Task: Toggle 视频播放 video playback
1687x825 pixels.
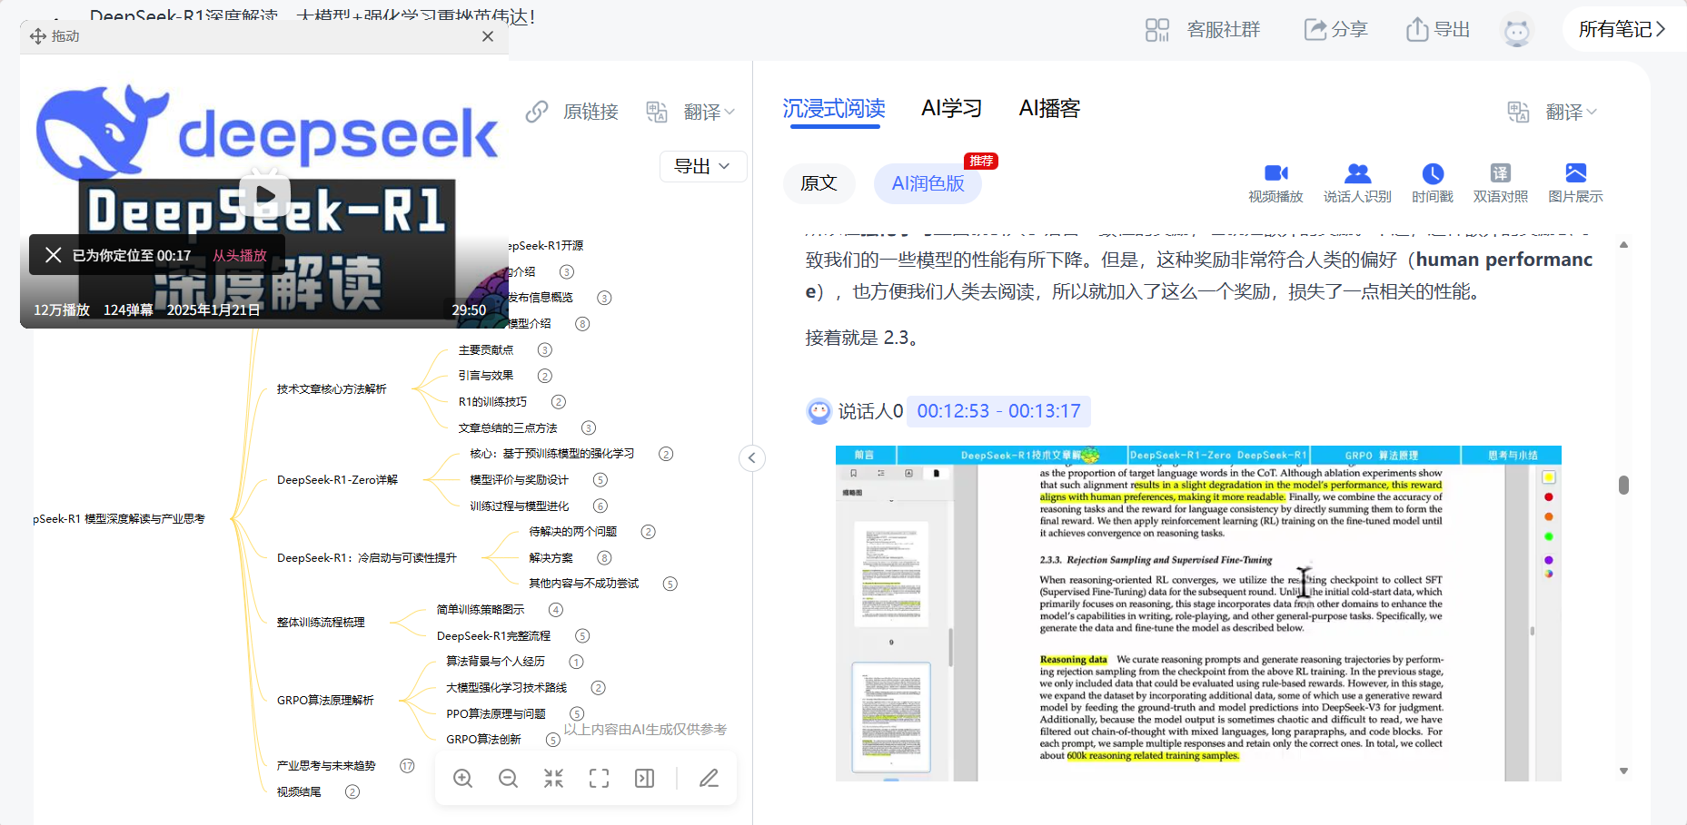Action: click(1275, 183)
